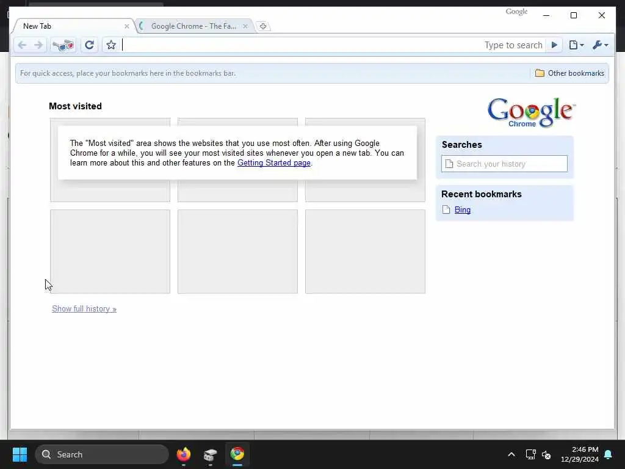Click the Google Chrome logo
Image resolution: width=625 pixels, height=469 pixels.
coord(532,112)
